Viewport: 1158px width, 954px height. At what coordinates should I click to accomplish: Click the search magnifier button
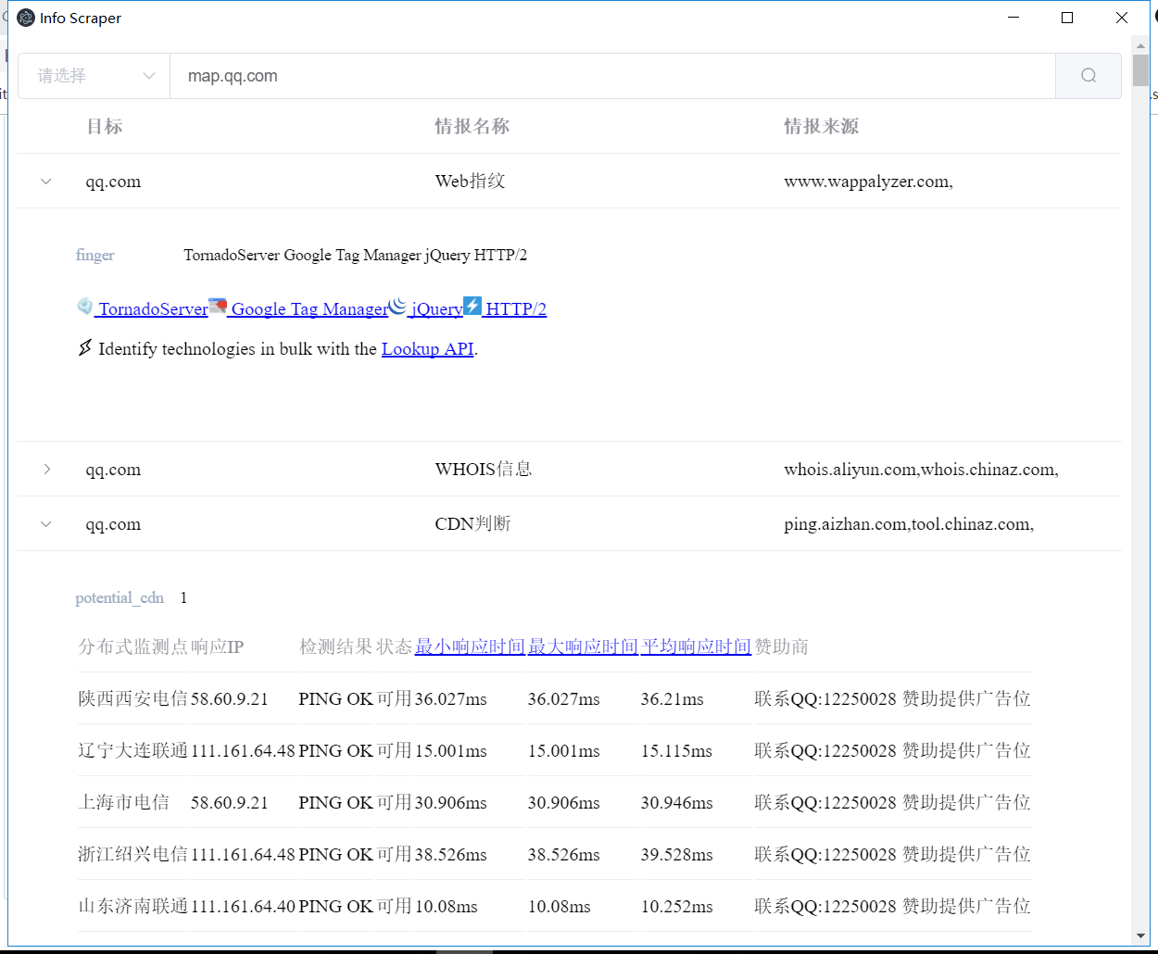click(1089, 76)
